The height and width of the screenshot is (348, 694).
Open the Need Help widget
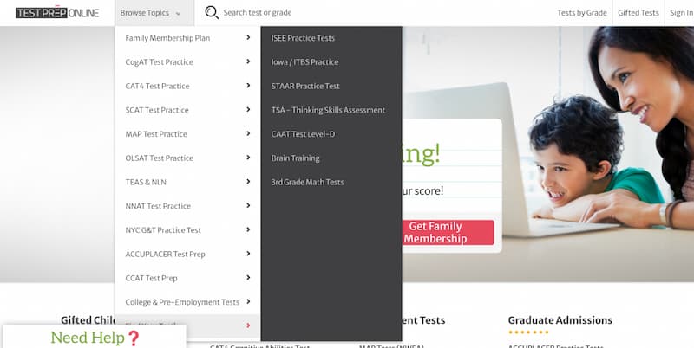[95, 337]
